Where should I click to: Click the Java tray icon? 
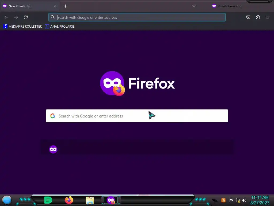click(x=223, y=200)
